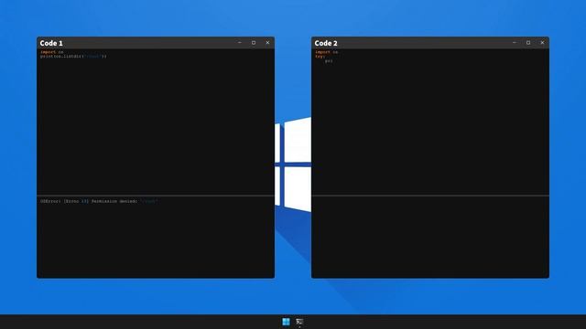Click the "OSError: Permission denied" output line

pyautogui.click(x=99, y=201)
